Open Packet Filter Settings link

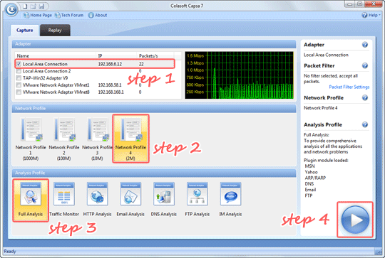[349, 87]
